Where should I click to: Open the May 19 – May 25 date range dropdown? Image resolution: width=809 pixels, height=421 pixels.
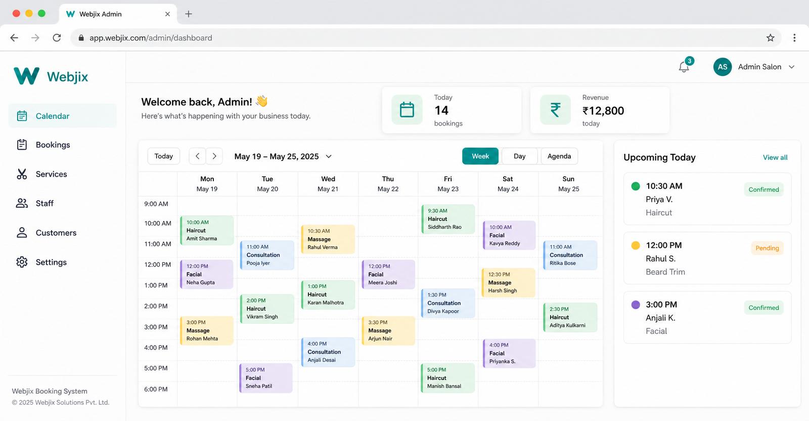point(283,156)
